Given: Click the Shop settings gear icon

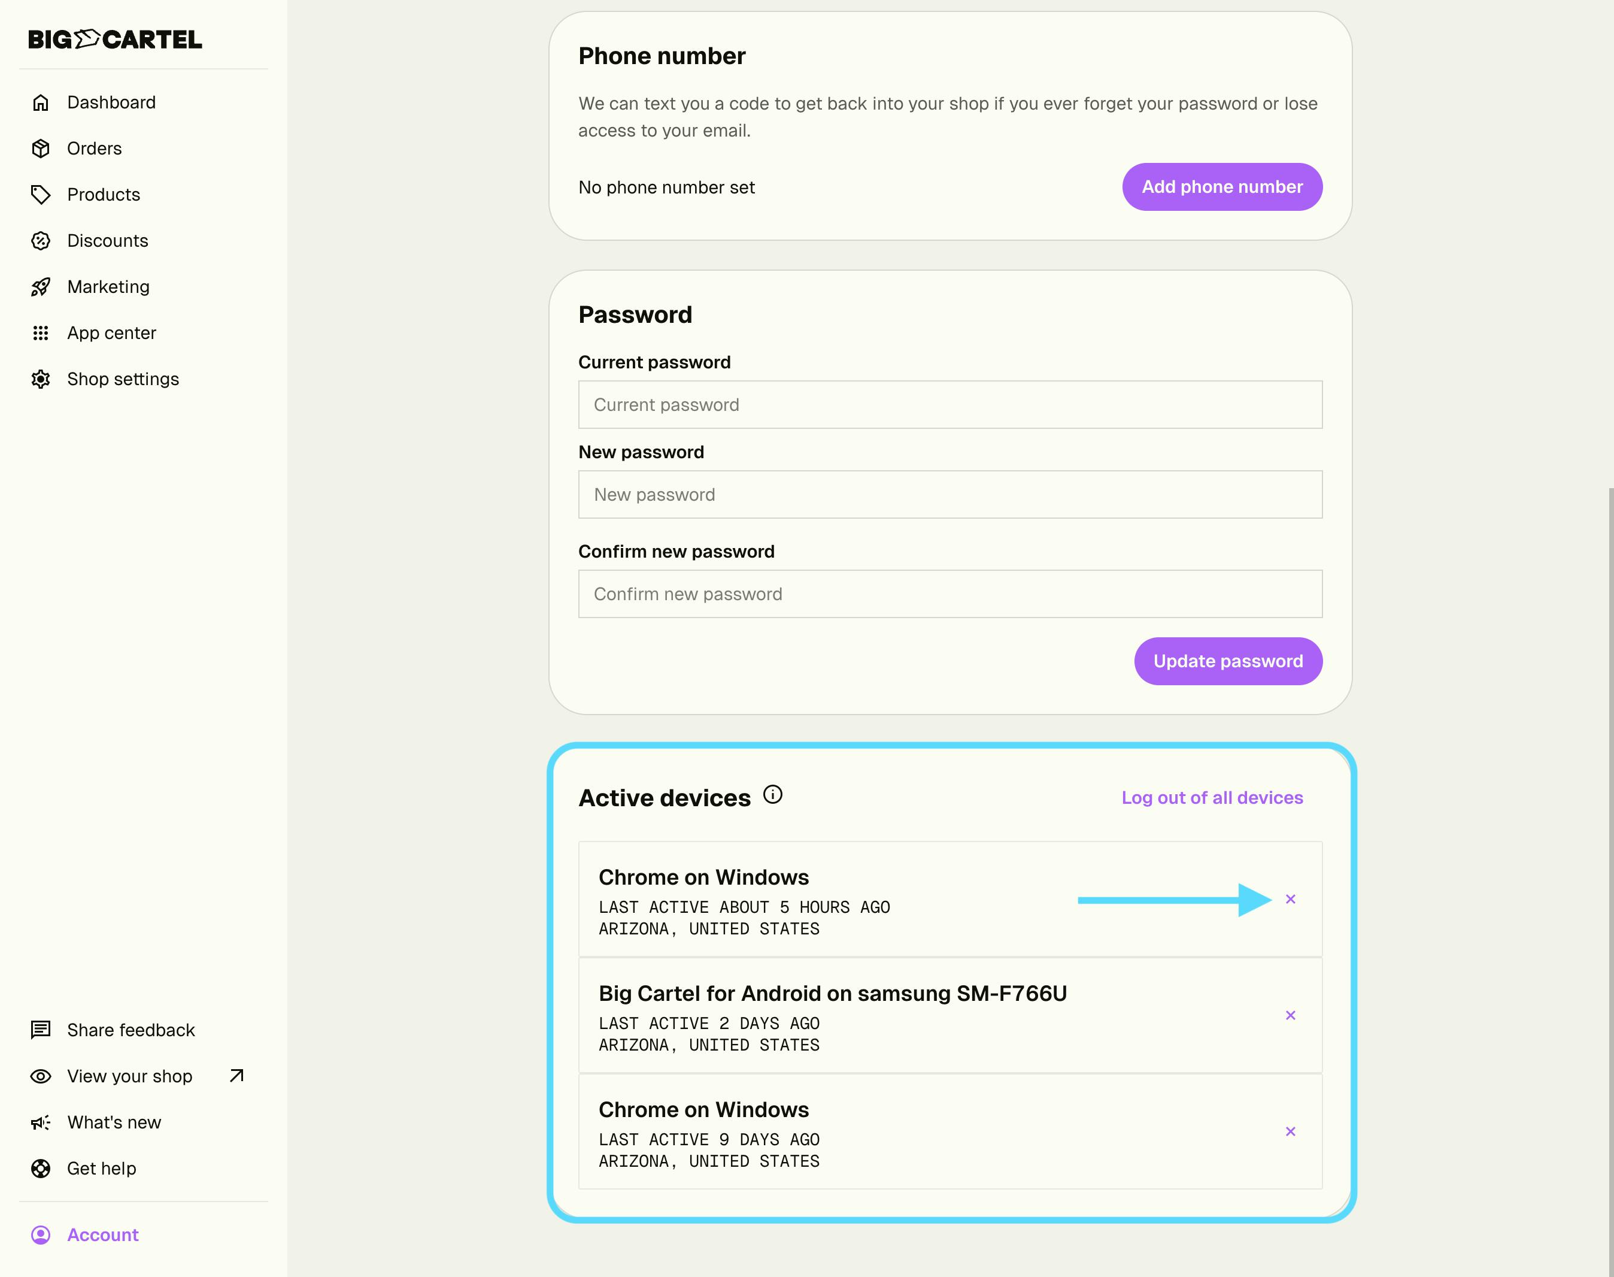Looking at the screenshot, I should tap(41, 379).
